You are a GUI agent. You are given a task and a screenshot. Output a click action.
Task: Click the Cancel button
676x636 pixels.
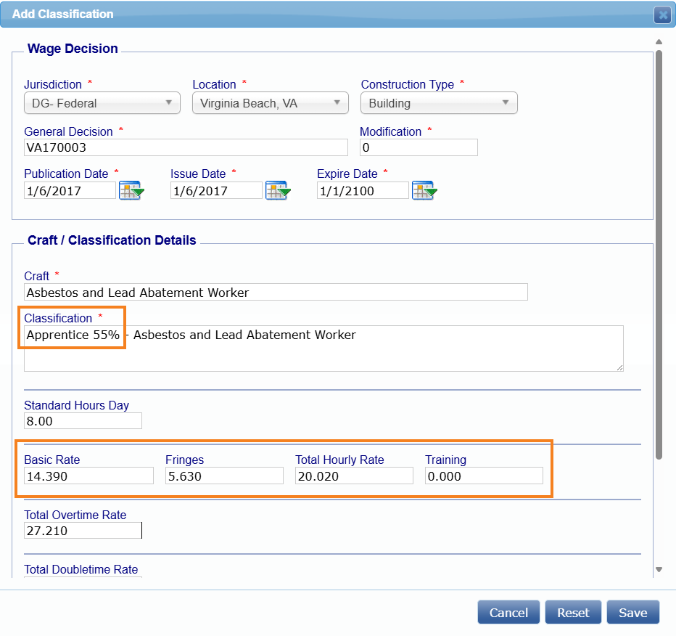click(508, 612)
